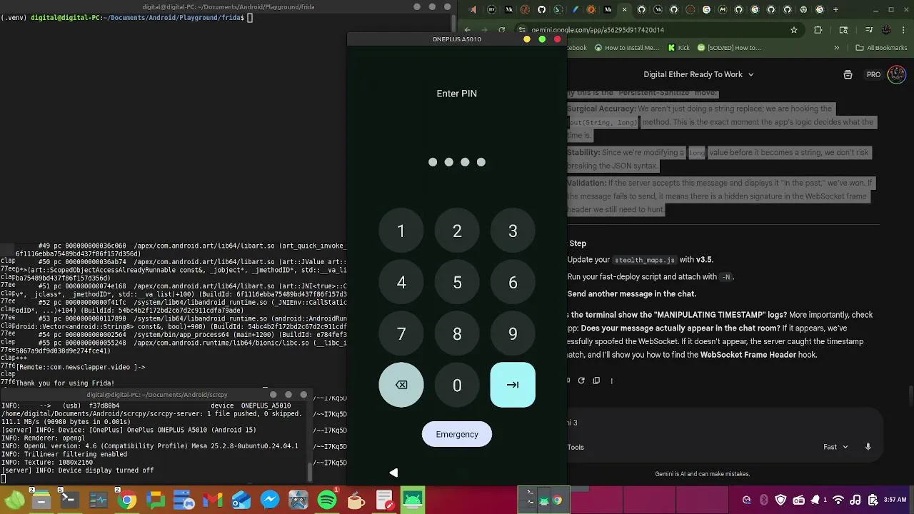Tap digit 6 on the PIN keypad

click(513, 282)
